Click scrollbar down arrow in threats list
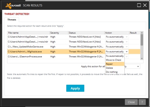Screen dimensions: 150x107 [x=142, y=58]
